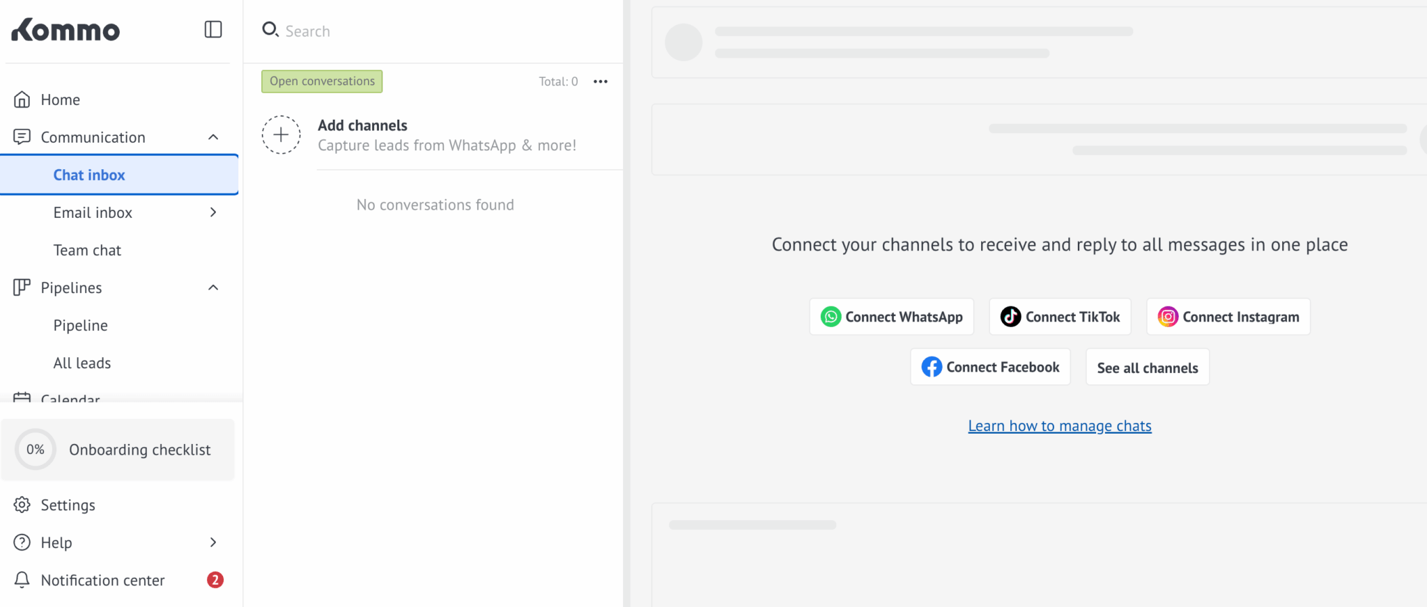The image size is (1427, 607).
Task: Click the red notification count badge
Action: [215, 580]
